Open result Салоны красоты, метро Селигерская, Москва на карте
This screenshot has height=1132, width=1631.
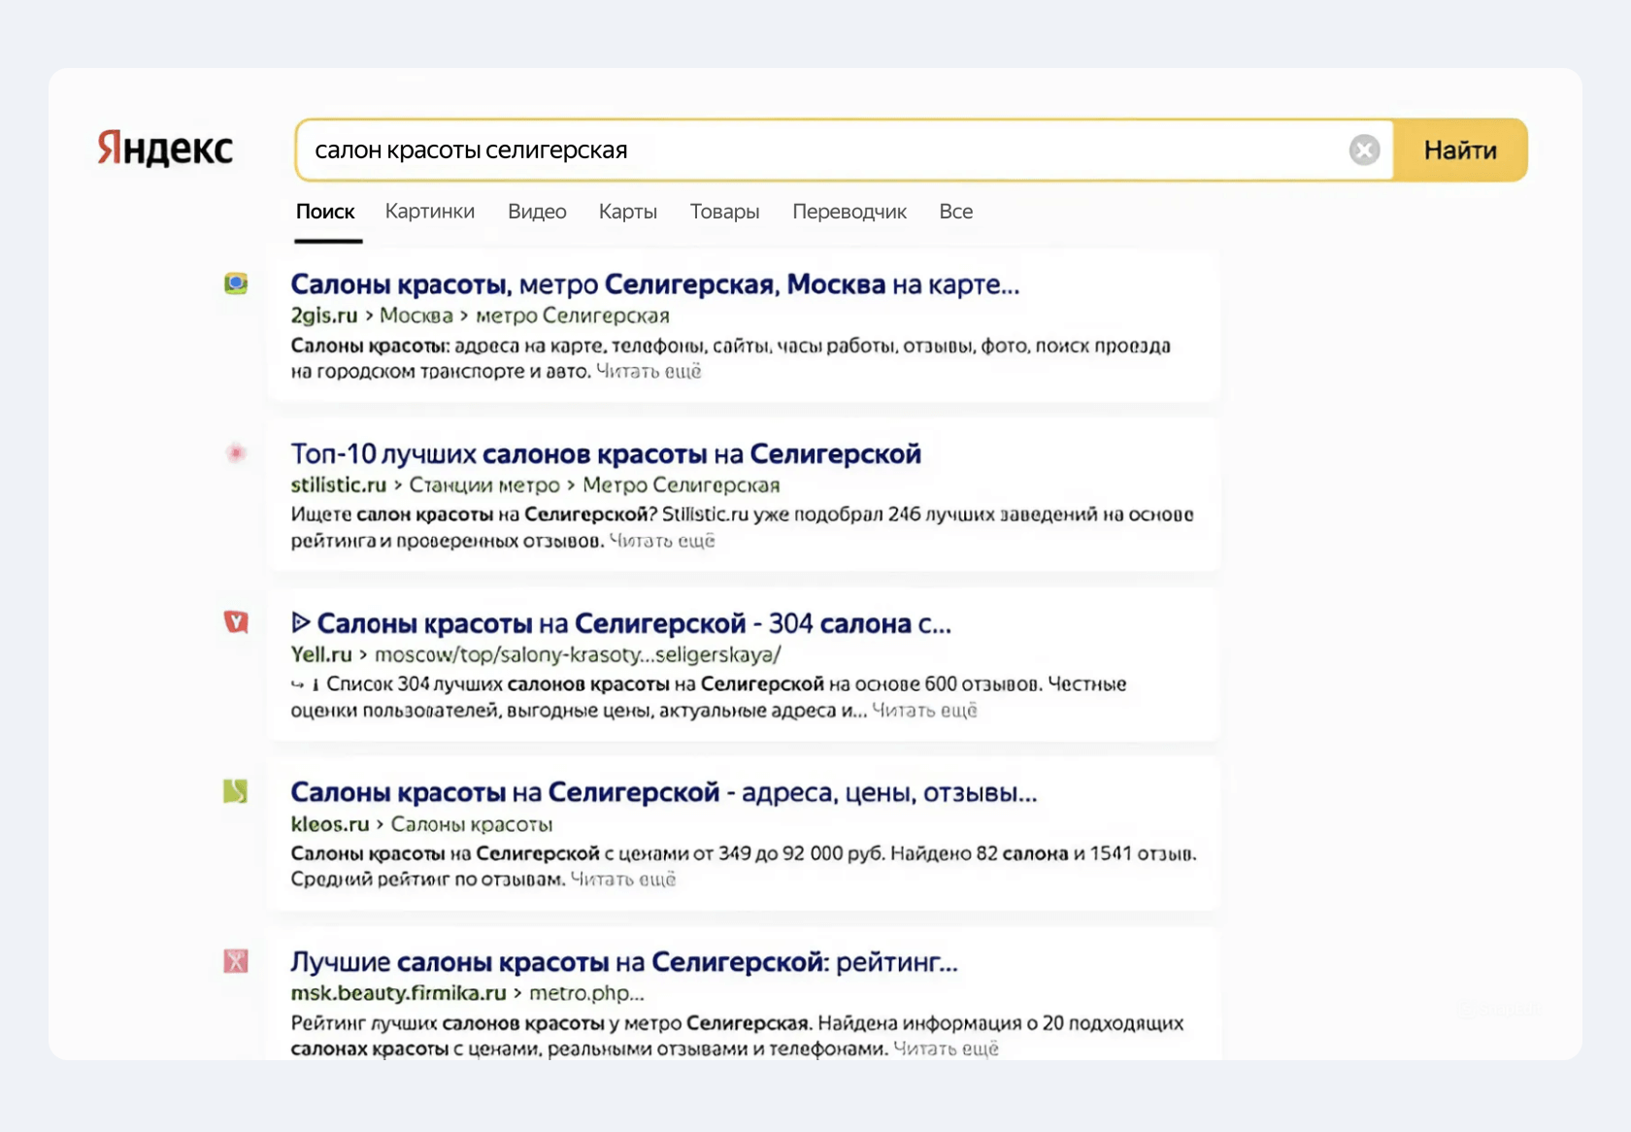tap(655, 284)
